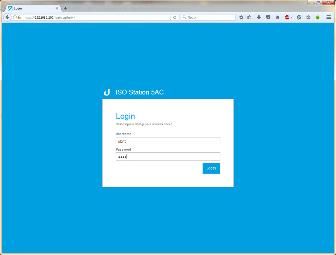336x255 pixels.
Task: Show site information via the info icon
Action: 15,17
